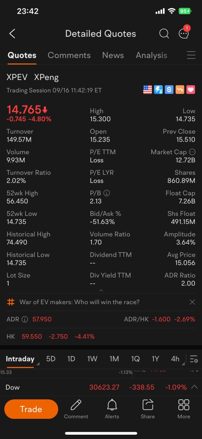Open the search magnifier icon
Screen dimensions: 202x439
pyautogui.click(x=164, y=34)
